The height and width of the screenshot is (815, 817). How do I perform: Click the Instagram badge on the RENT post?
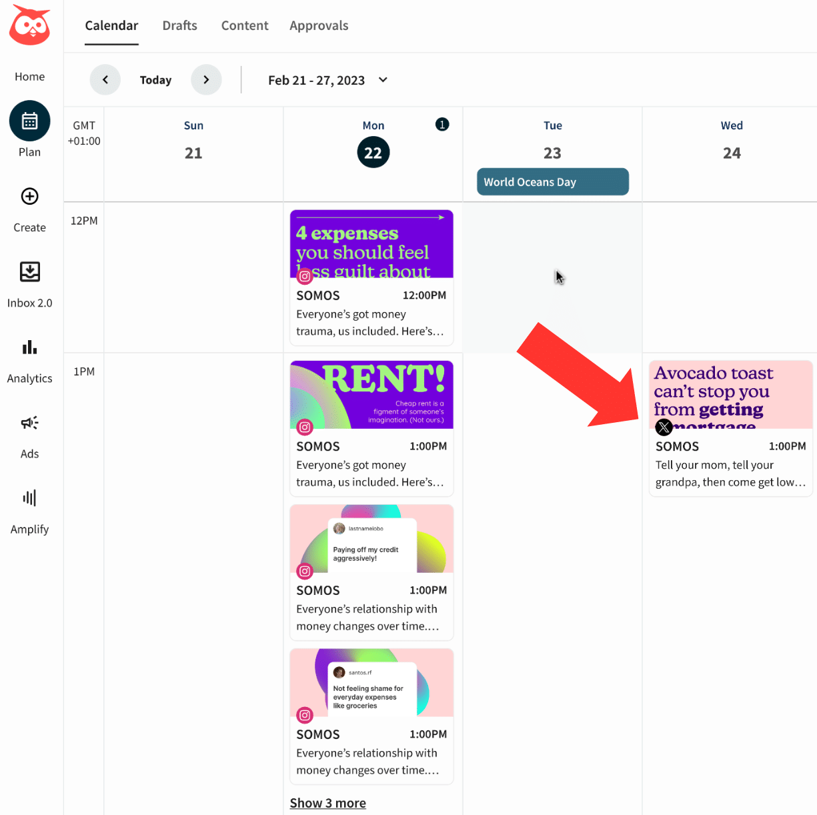coord(305,428)
